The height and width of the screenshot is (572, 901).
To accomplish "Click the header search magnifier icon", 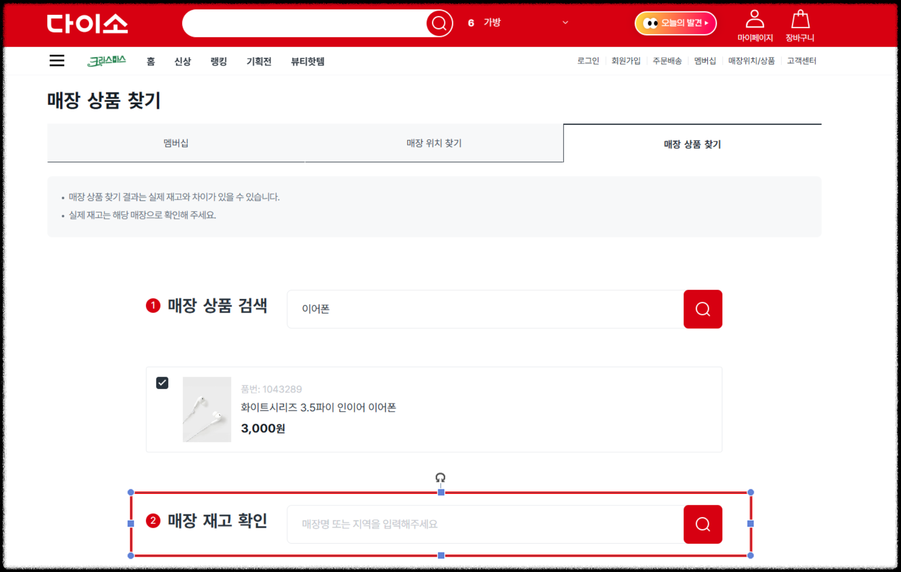I will [439, 23].
